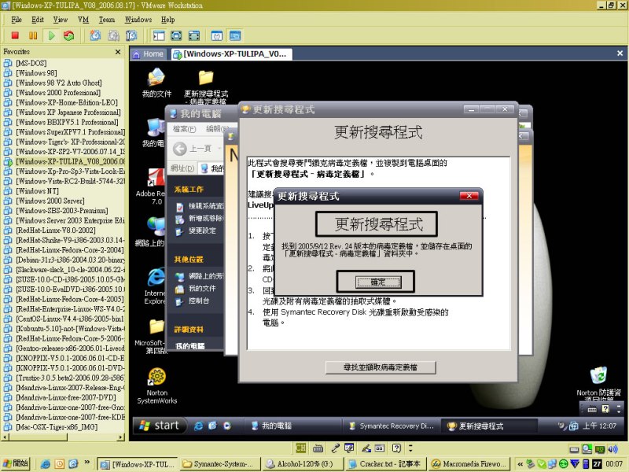
Task: Click the yellow Suspend toolbar icon
Action: tap(33, 35)
